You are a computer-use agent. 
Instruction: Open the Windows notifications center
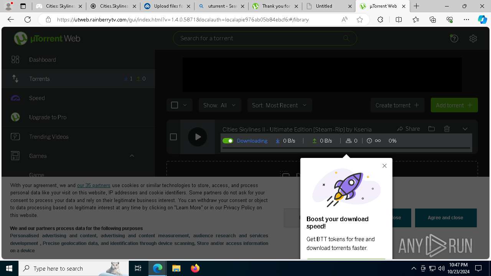coord(478,268)
